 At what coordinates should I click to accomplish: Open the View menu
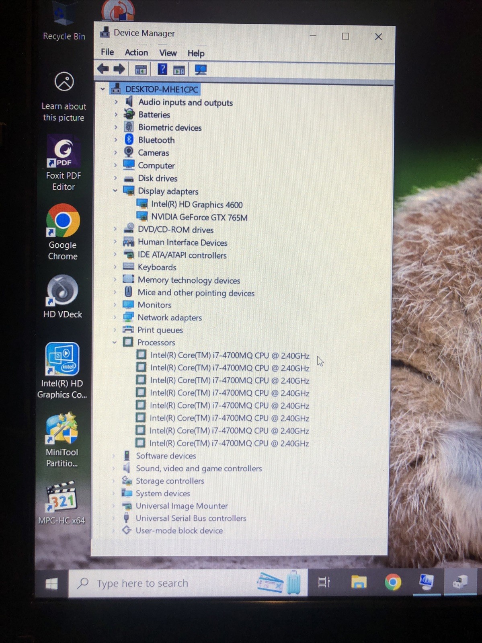[x=168, y=53]
